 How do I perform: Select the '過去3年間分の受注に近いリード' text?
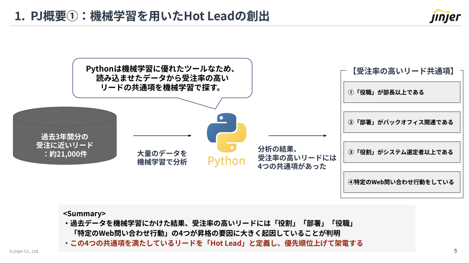[x=65, y=141]
